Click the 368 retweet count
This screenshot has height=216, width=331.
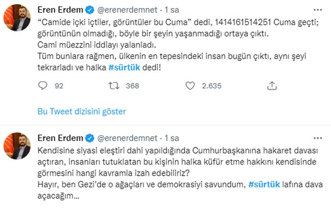click(x=132, y=86)
